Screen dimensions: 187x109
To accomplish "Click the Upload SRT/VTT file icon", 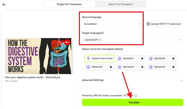I will (148, 24).
